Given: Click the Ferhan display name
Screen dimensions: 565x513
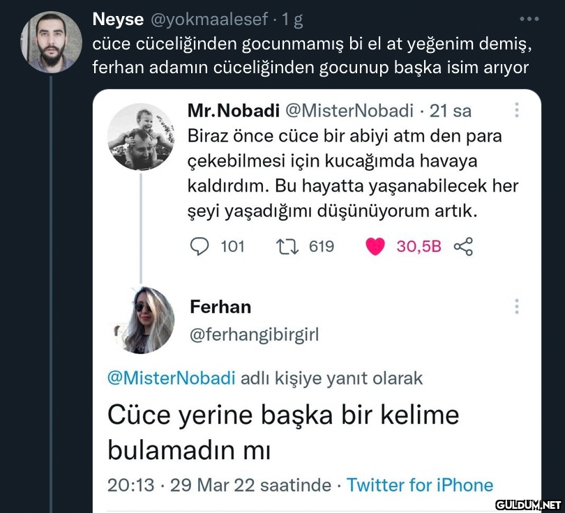Looking at the screenshot, I should pyautogui.click(x=220, y=307).
